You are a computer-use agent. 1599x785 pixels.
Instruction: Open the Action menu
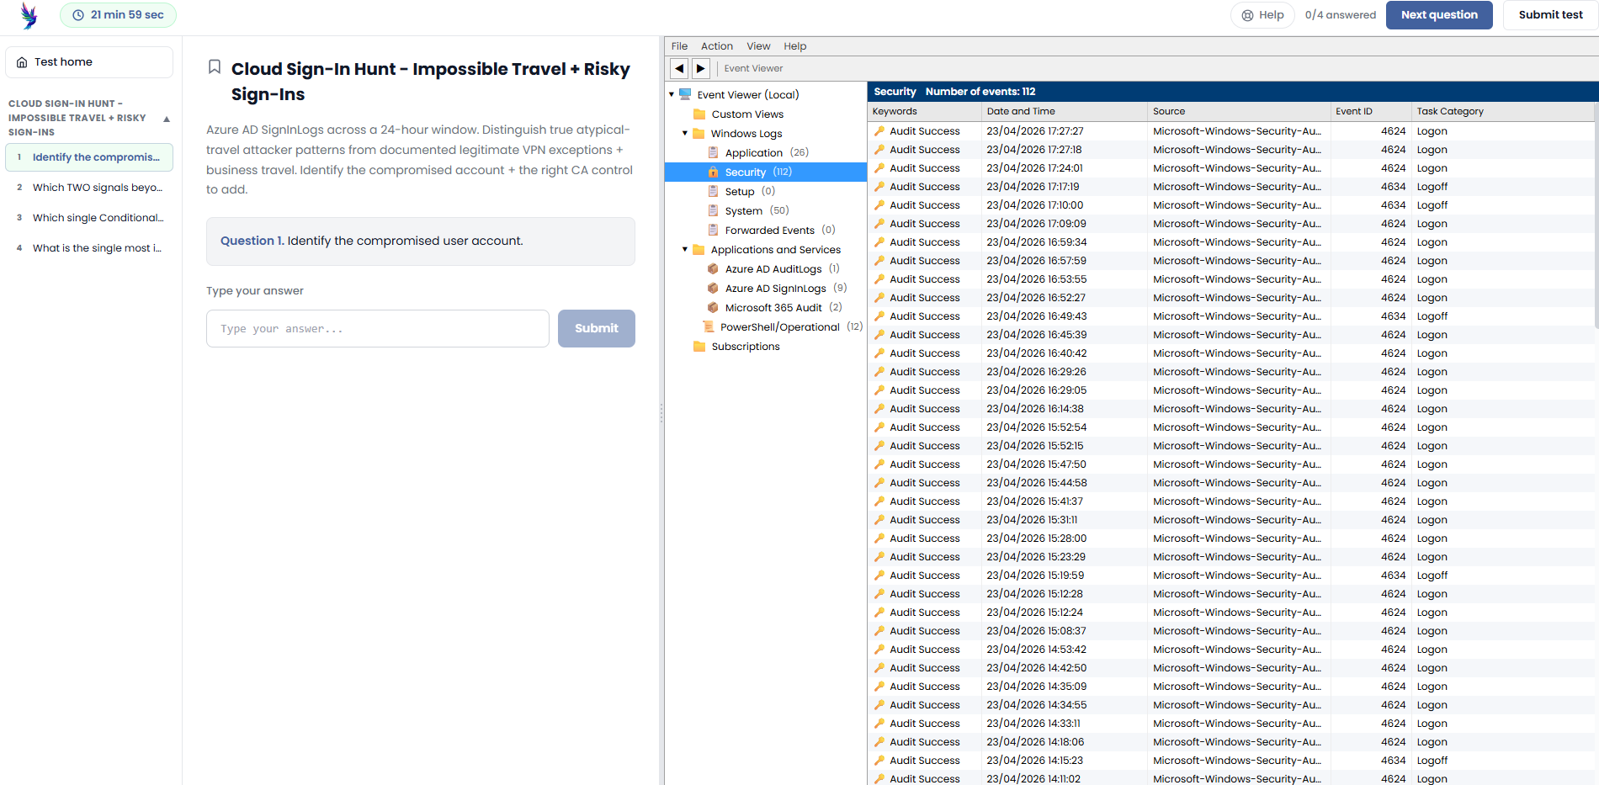pyautogui.click(x=717, y=46)
